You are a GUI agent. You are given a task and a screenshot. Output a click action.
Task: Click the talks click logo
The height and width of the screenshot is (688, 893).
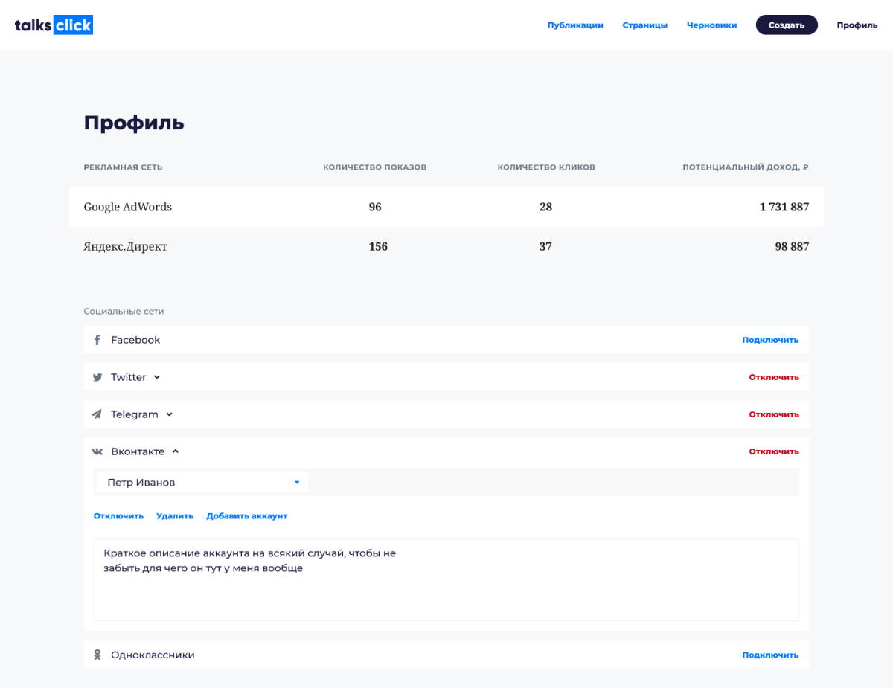(x=54, y=25)
